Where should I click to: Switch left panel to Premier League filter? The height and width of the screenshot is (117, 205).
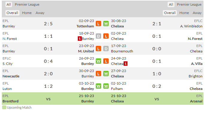[27, 4]
